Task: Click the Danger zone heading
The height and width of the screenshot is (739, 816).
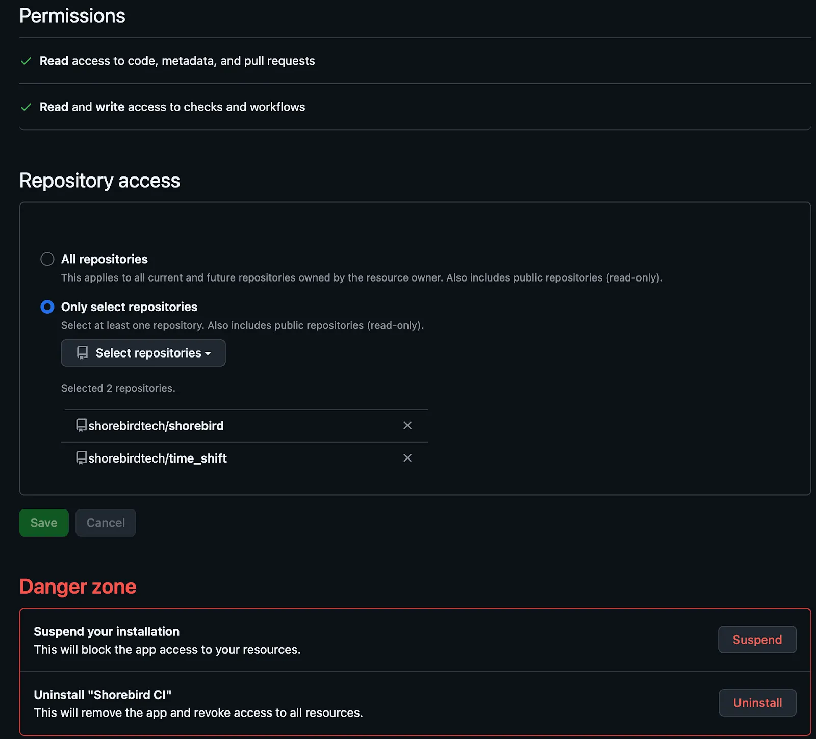Action: [78, 587]
